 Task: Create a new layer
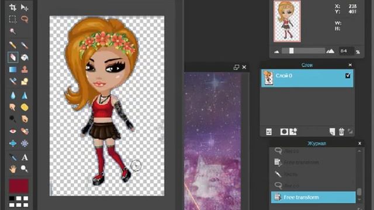[332, 132]
